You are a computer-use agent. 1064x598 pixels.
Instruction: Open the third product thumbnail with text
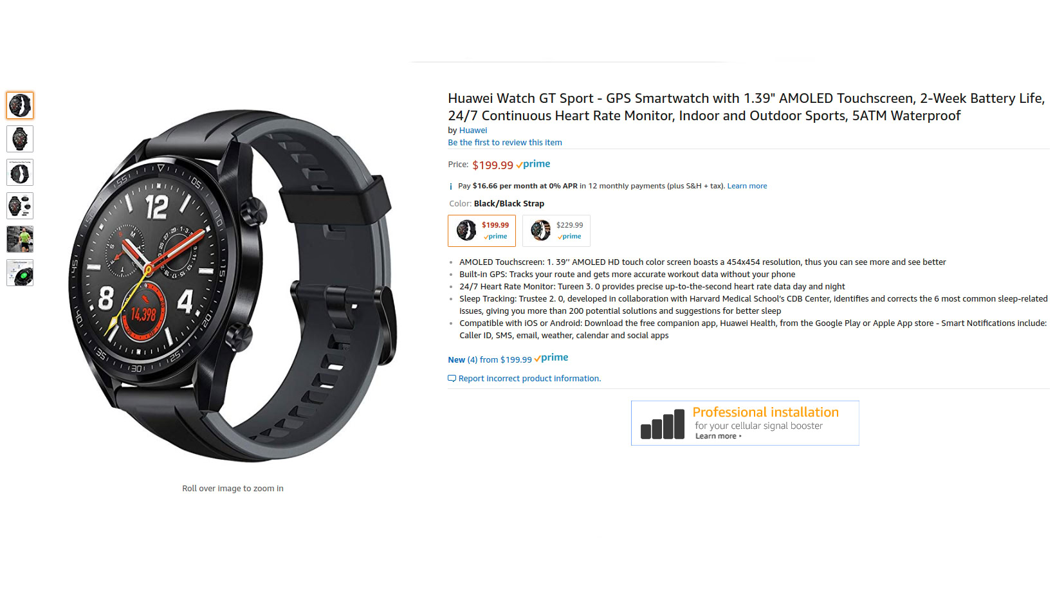pyautogui.click(x=20, y=172)
